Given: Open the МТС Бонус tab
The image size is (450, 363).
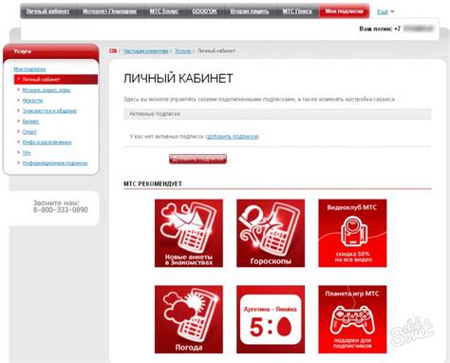Looking at the screenshot, I should [x=164, y=11].
